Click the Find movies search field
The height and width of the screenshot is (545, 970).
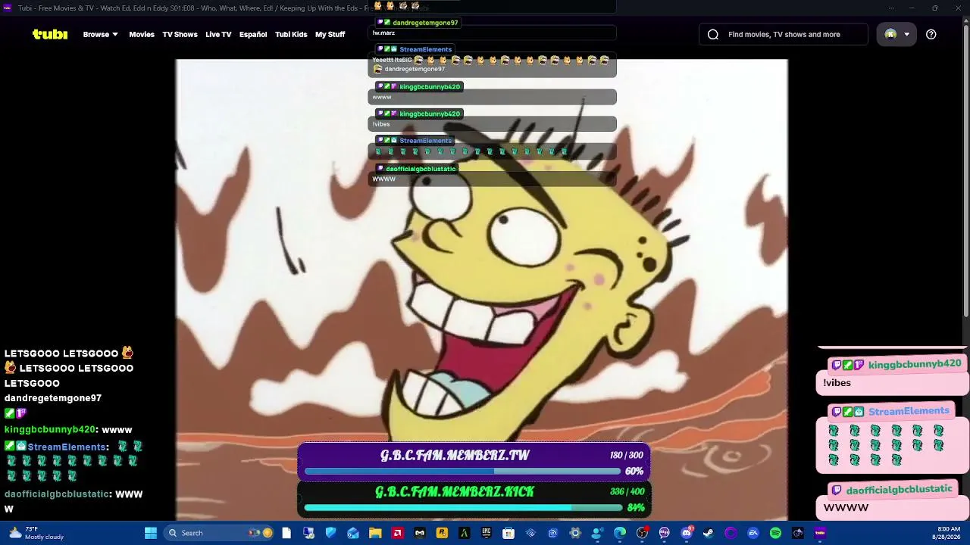pos(784,34)
